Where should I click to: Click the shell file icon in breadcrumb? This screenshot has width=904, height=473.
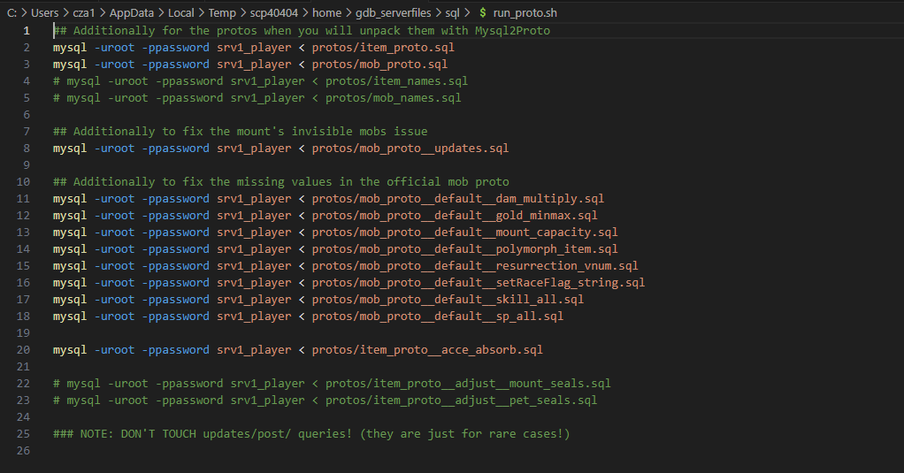click(482, 13)
